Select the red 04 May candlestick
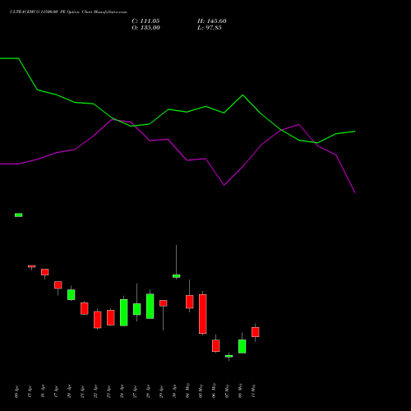Viewport: 411px width, 411px height. (190, 302)
